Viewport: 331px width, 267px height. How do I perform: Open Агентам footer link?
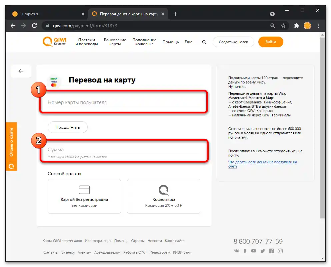coord(84,252)
